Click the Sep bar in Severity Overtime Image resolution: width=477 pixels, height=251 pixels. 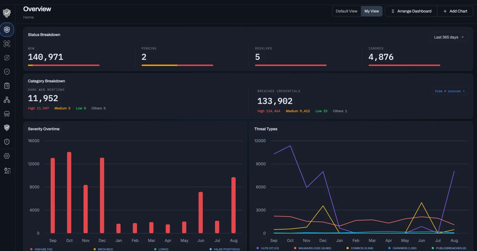53,195
